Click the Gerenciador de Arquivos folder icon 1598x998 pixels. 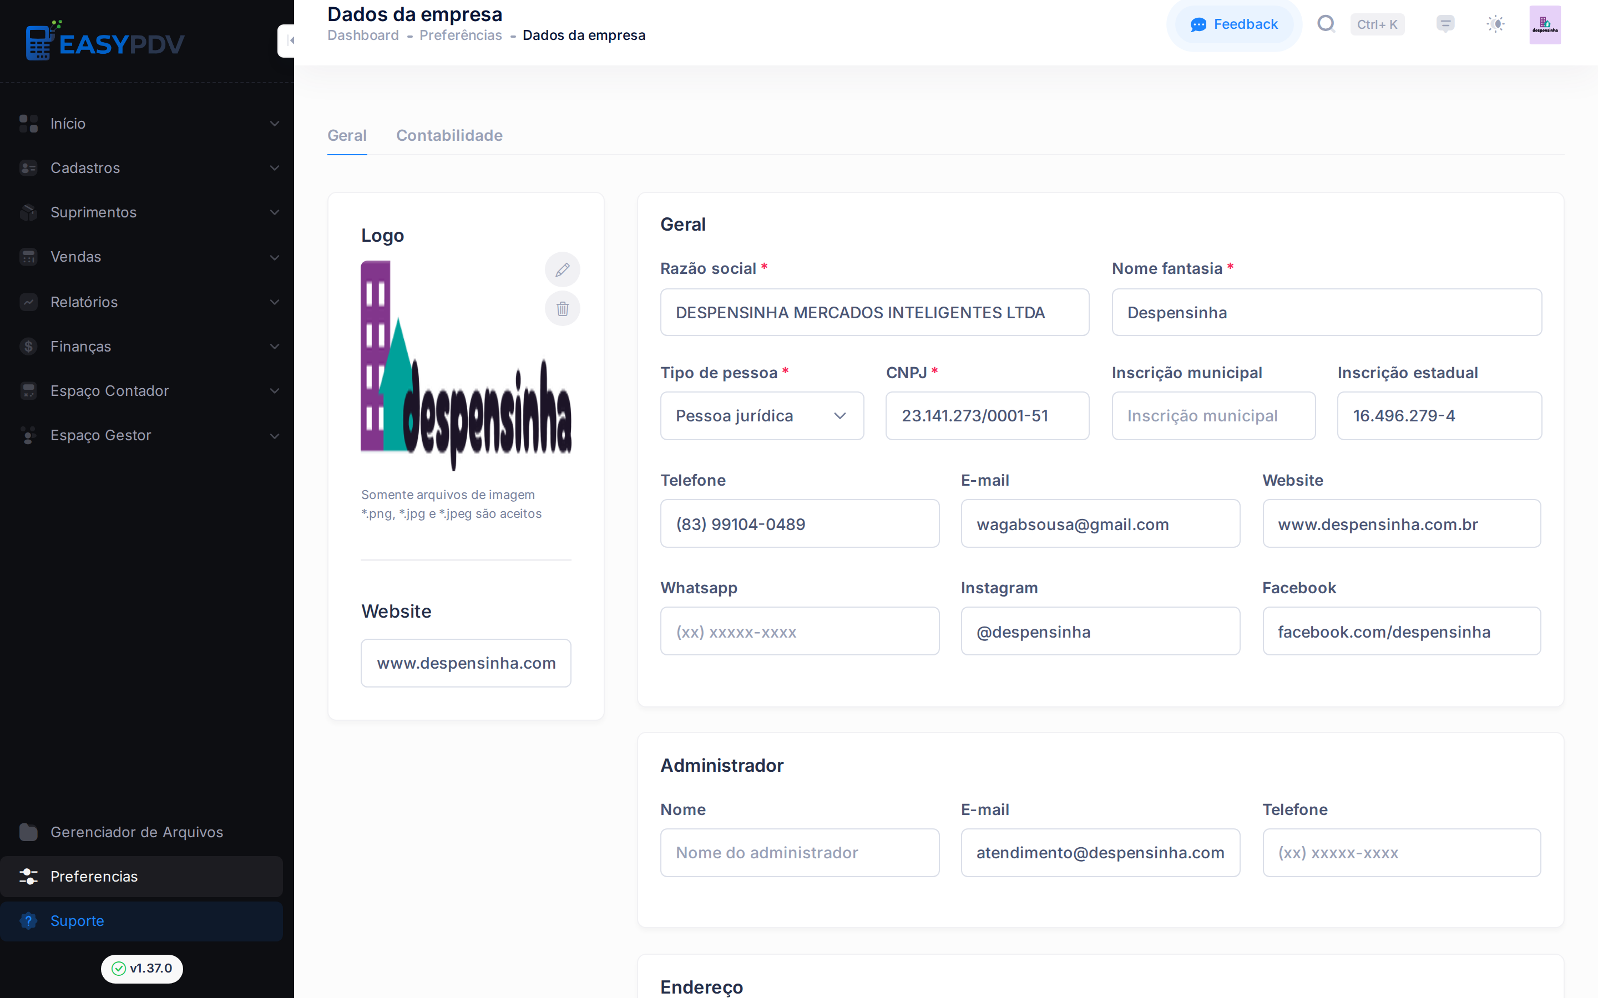28,832
